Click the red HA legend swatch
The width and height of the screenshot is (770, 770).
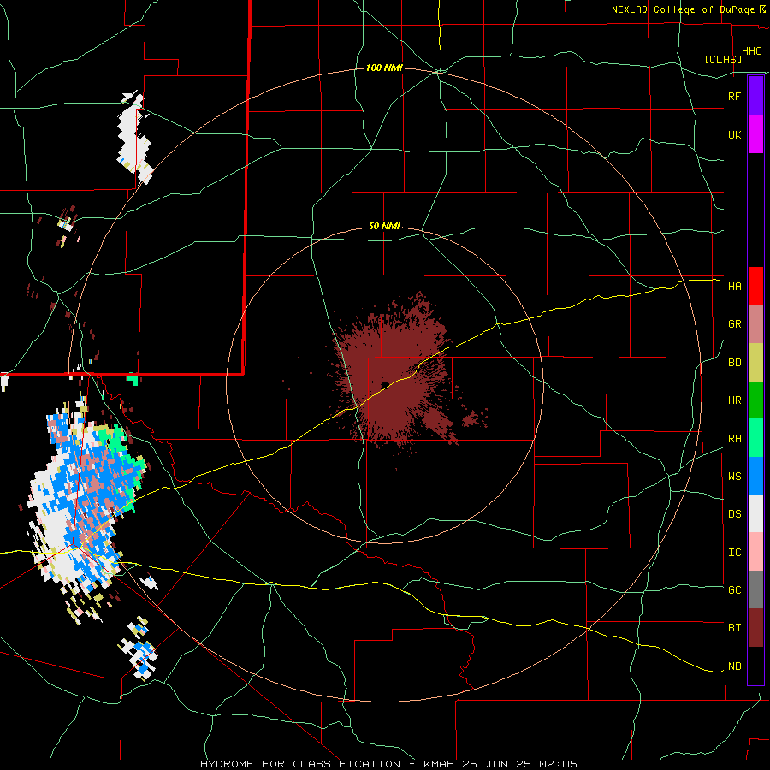pos(755,286)
